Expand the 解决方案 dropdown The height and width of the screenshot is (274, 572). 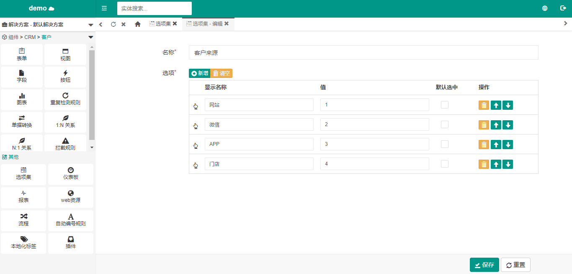pyautogui.click(x=91, y=25)
